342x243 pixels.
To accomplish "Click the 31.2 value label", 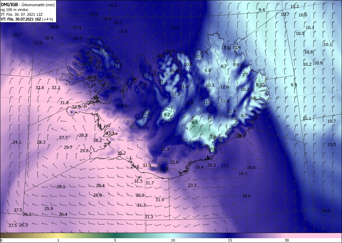I will pos(141,205).
